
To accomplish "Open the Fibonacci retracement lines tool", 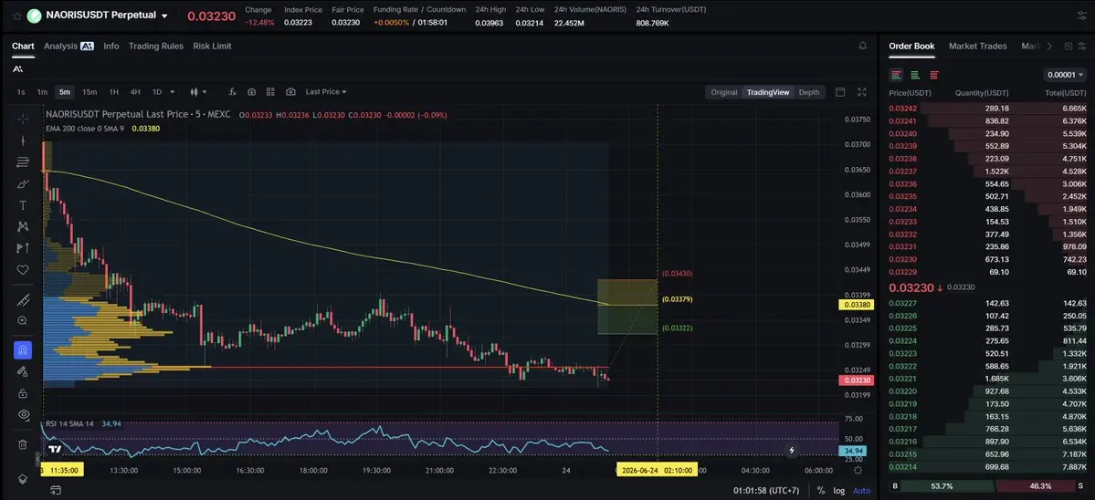I will [x=22, y=161].
